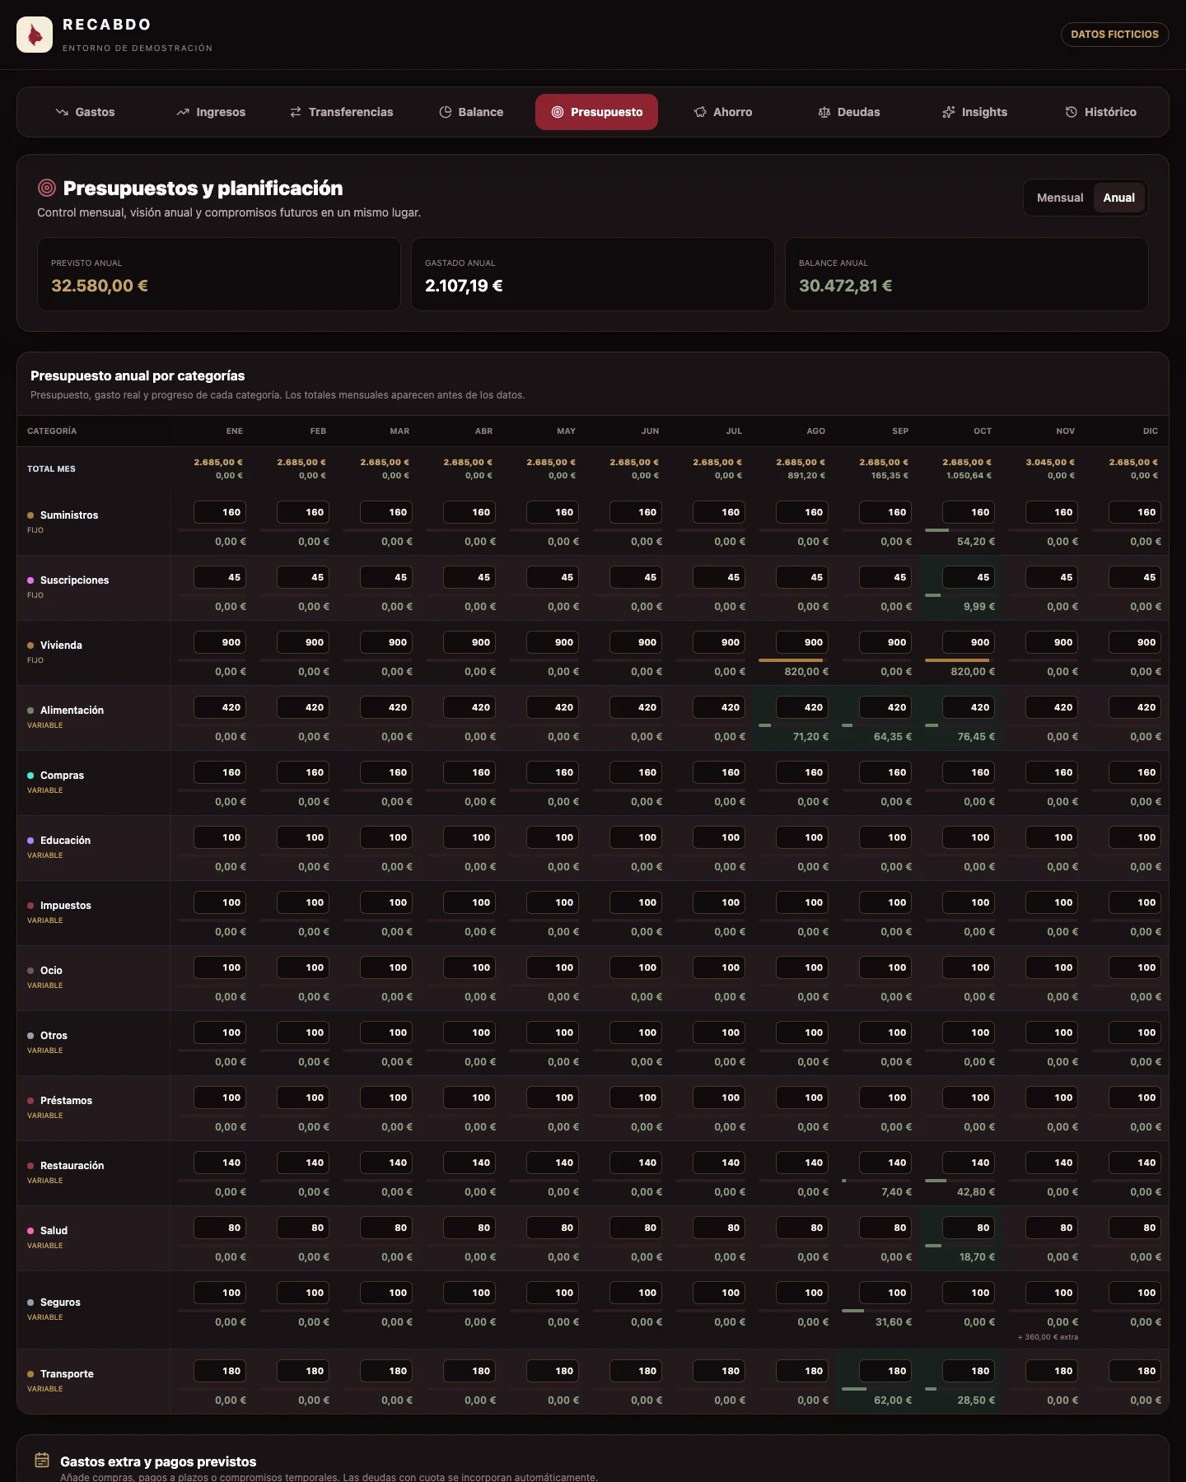Click the 30.472,81 € balance anual value
This screenshot has height=1482, width=1186.
tap(846, 286)
